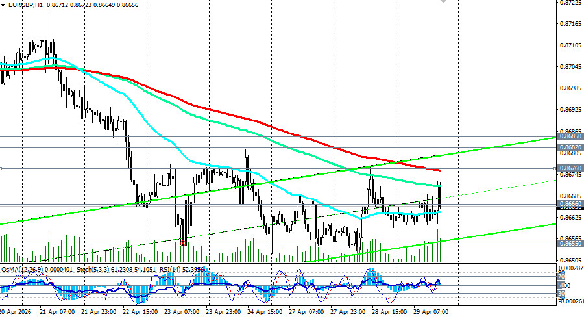Viewport: 584px width, 319px height.
Task: Select the 0.86550 horizontal level price label
Action: (x=570, y=244)
